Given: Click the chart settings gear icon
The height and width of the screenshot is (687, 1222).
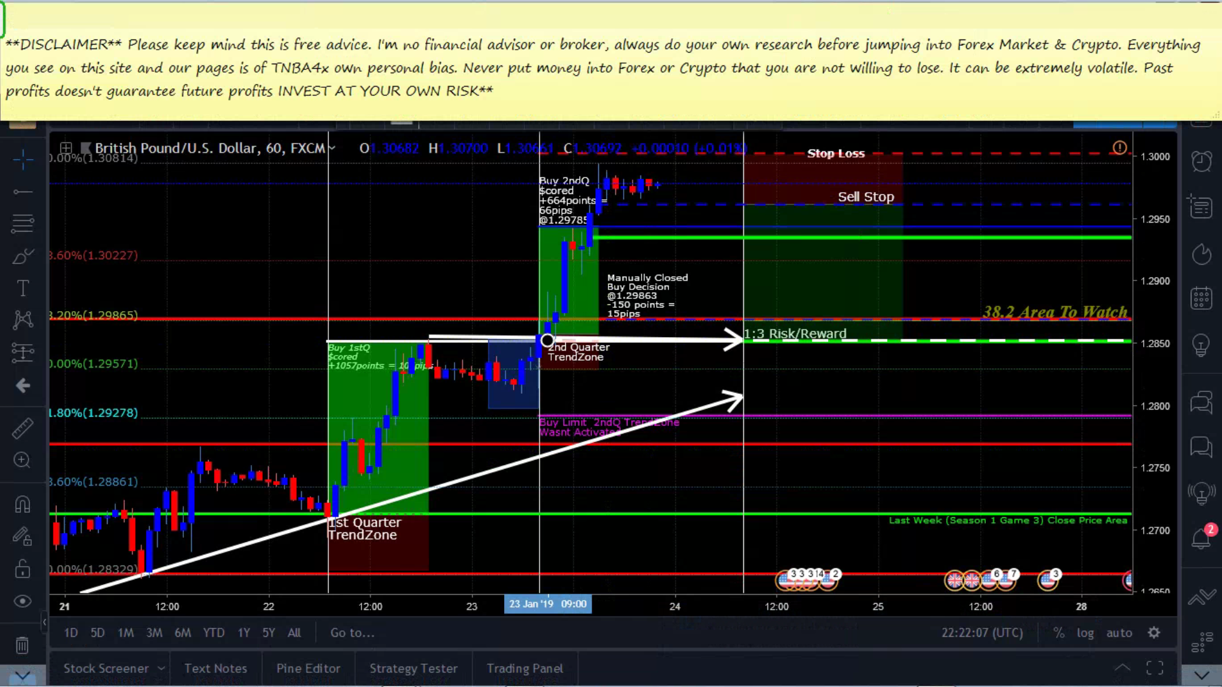Looking at the screenshot, I should [1154, 633].
